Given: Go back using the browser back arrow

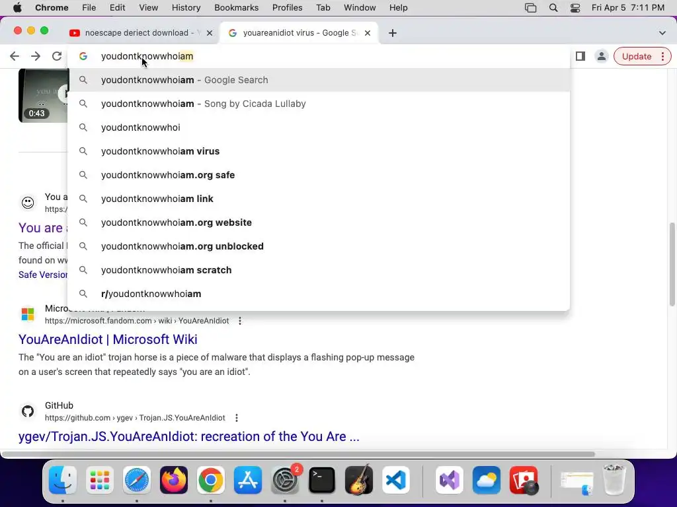Looking at the screenshot, I should 15,56.
